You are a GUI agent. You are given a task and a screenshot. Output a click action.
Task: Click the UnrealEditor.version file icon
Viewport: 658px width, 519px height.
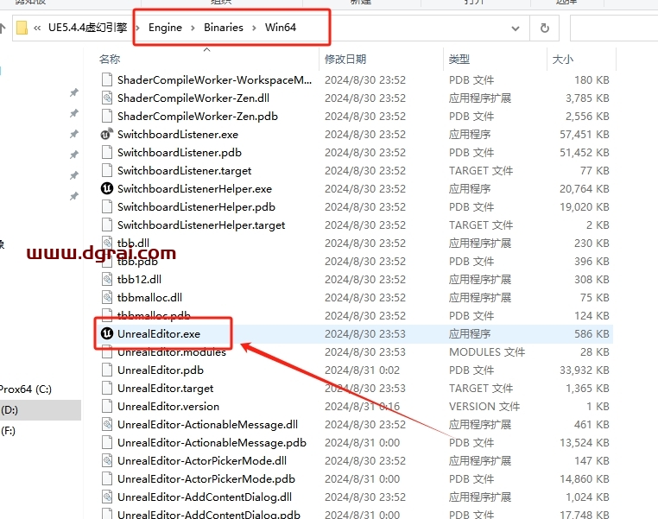[106, 407]
